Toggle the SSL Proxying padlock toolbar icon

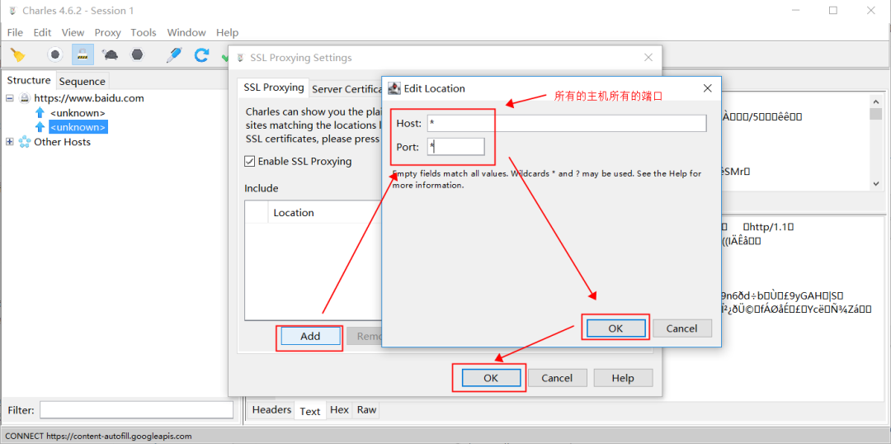coord(82,54)
